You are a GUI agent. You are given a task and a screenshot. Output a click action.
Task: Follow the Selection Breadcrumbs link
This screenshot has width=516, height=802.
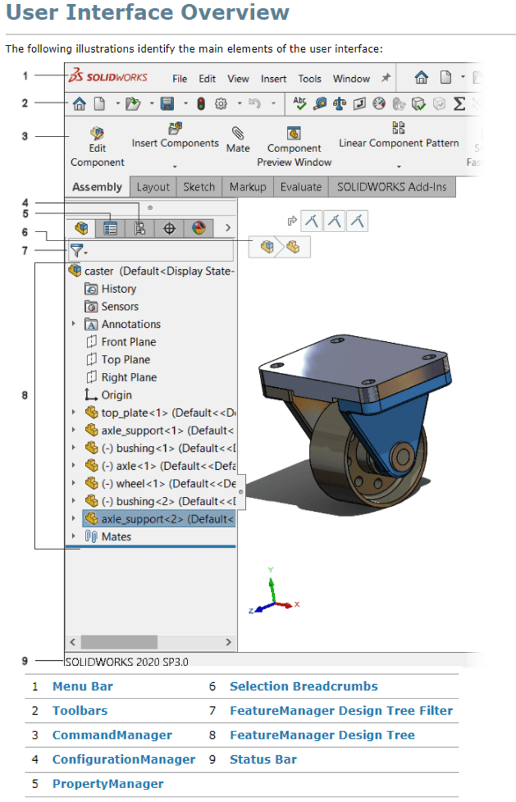point(303,686)
